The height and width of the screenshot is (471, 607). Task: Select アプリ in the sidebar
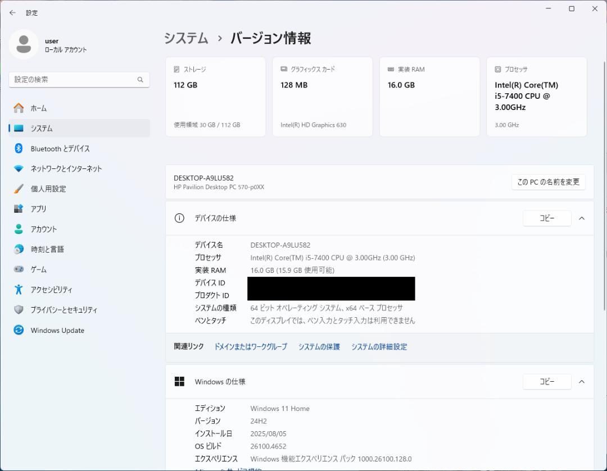click(79, 209)
